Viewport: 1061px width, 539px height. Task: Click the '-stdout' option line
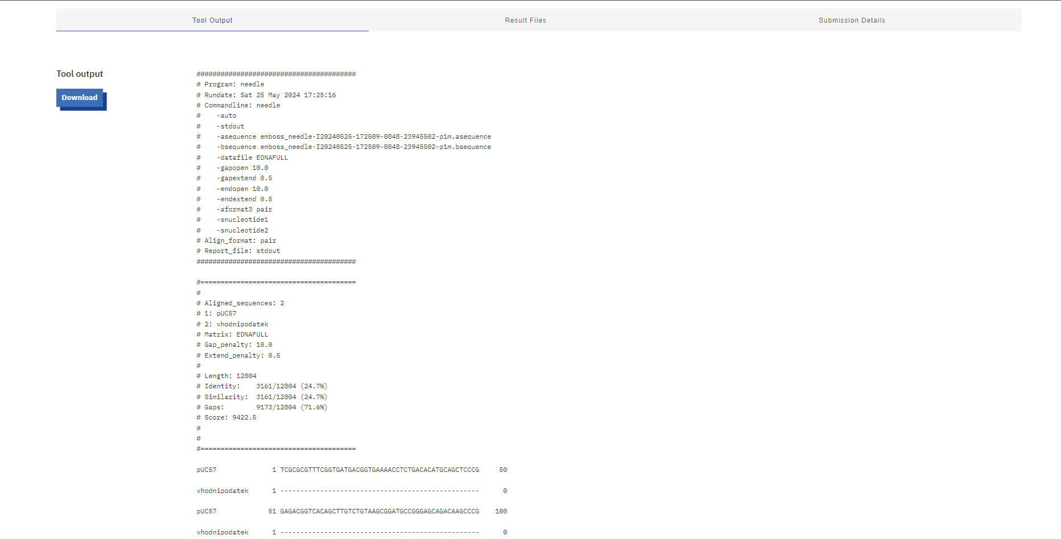(x=220, y=126)
